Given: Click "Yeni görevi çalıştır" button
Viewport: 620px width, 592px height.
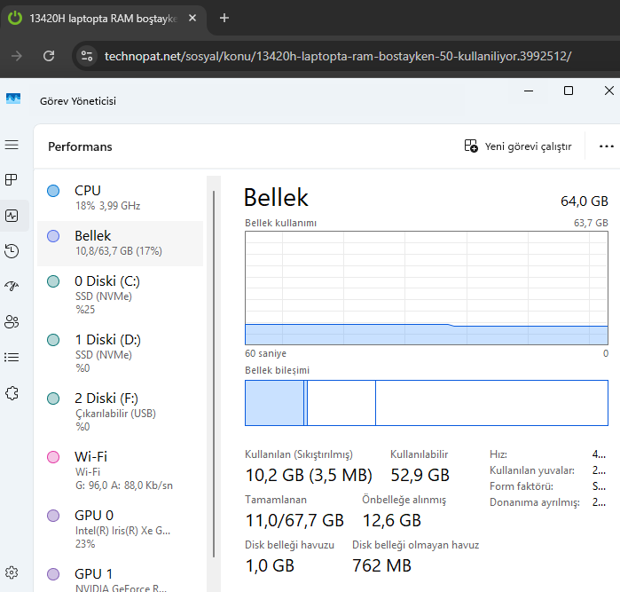Looking at the screenshot, I should click(519, 146).
